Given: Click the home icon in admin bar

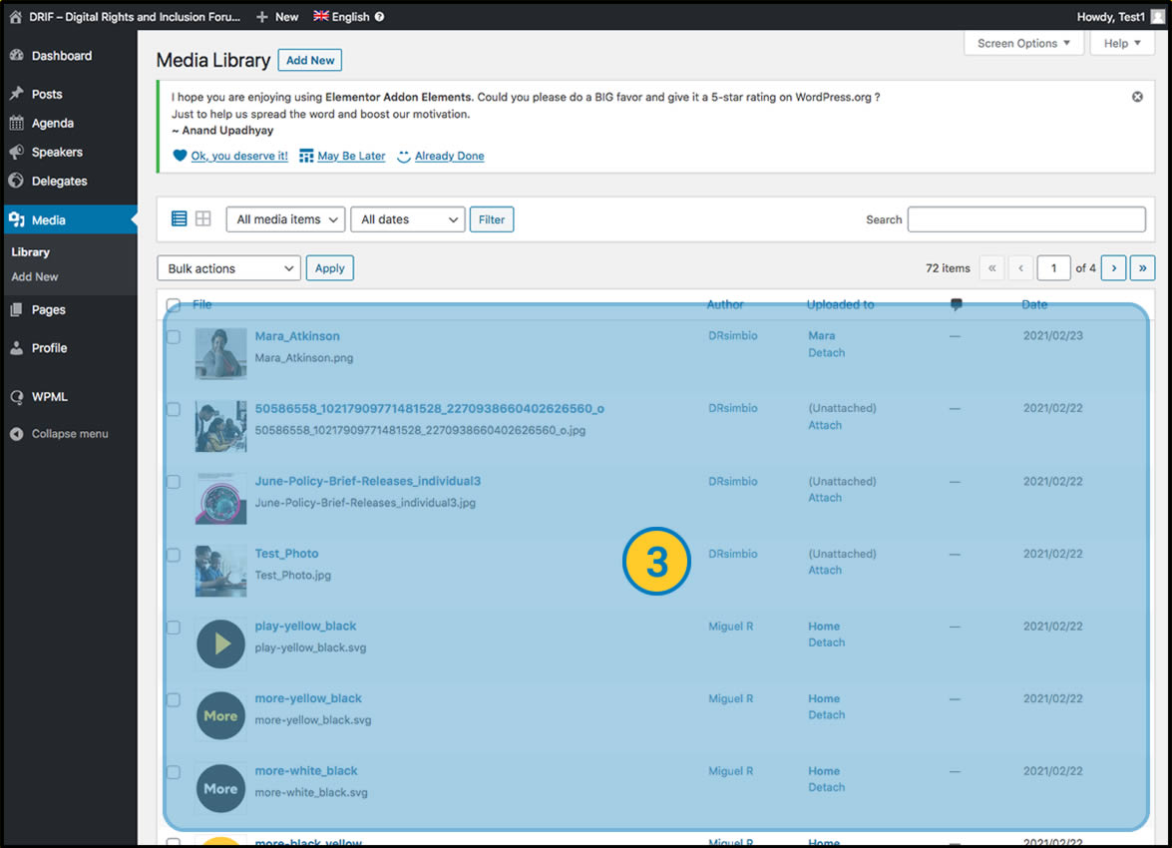Looking at the screenshot, I should tap(16, 17).
